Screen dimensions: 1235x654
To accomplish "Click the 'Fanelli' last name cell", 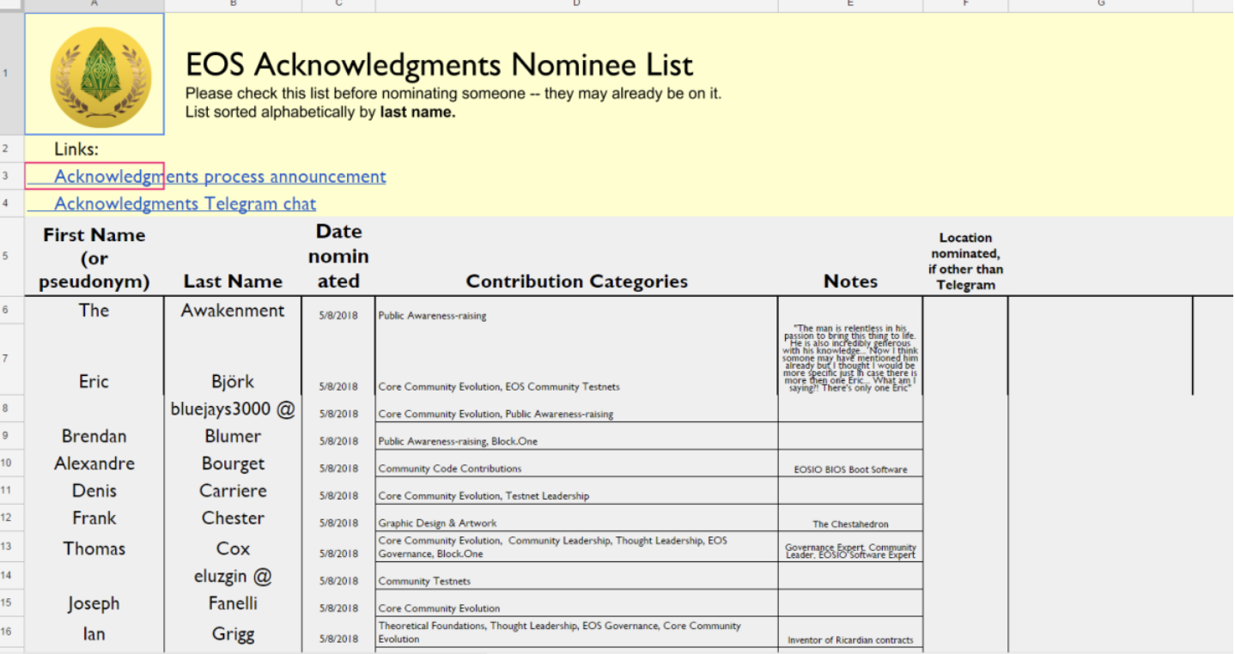I will (x=233, y=603).
